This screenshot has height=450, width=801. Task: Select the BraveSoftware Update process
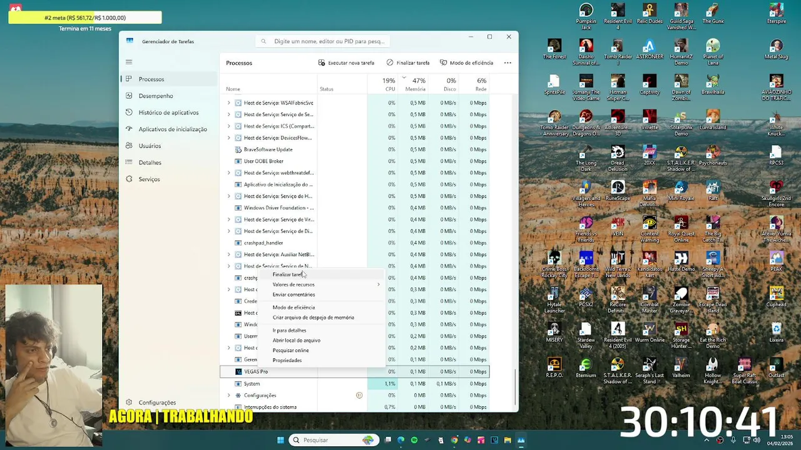[354, 149]
